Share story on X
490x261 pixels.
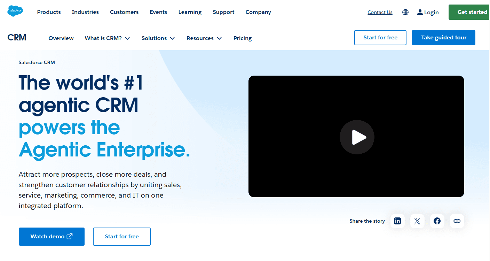point(417,221)
